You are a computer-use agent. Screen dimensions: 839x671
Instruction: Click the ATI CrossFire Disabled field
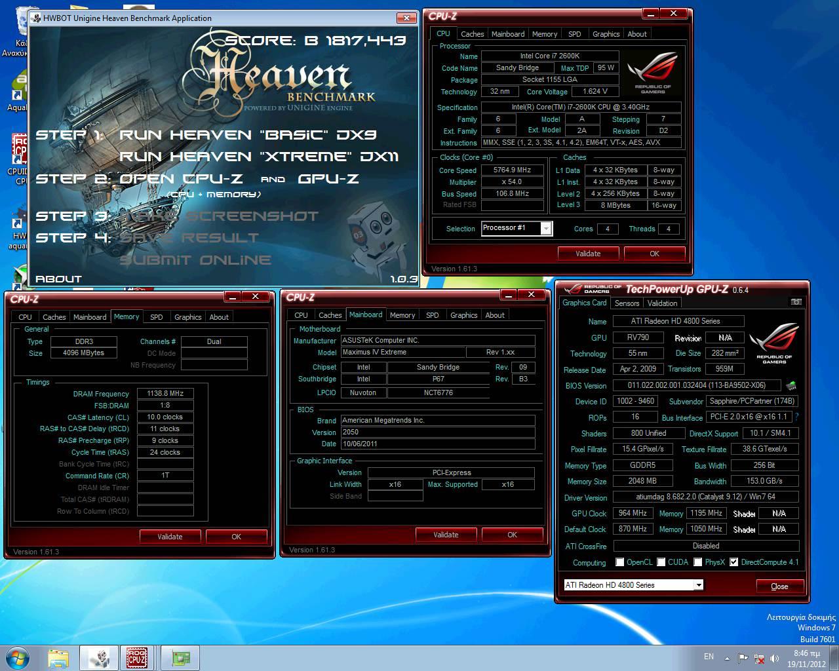[x=706, y=546]
